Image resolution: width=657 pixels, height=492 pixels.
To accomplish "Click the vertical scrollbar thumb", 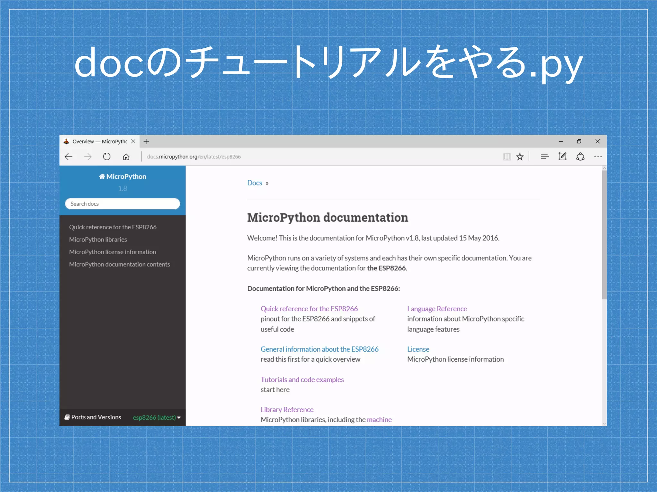I will (604, 235).
